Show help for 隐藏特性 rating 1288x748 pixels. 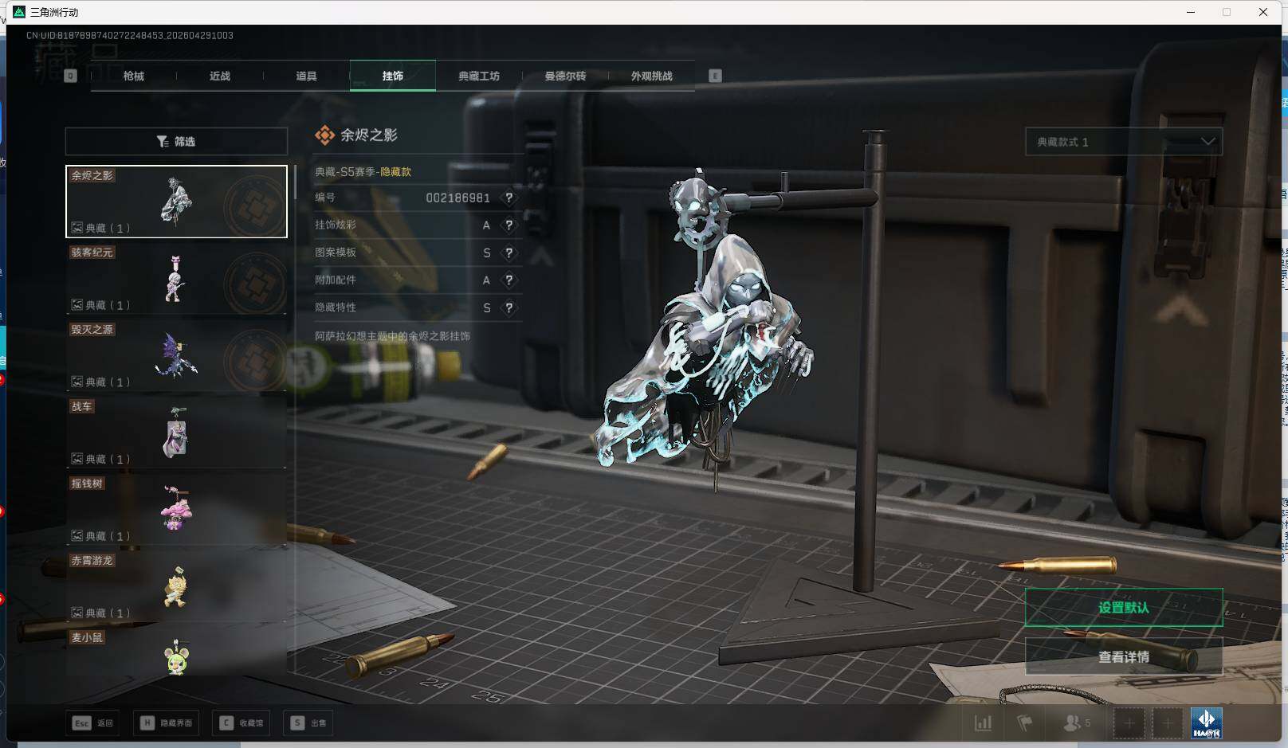(509, 307)
